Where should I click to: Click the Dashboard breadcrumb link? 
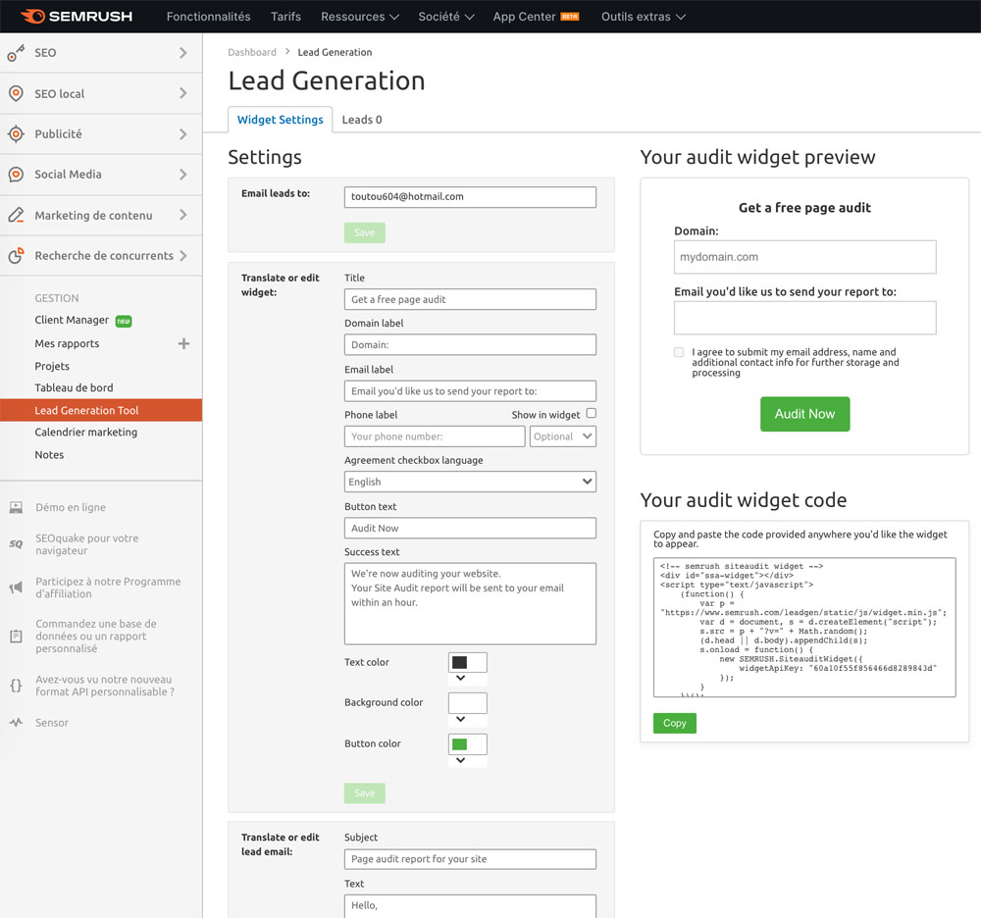click(251, 52)
